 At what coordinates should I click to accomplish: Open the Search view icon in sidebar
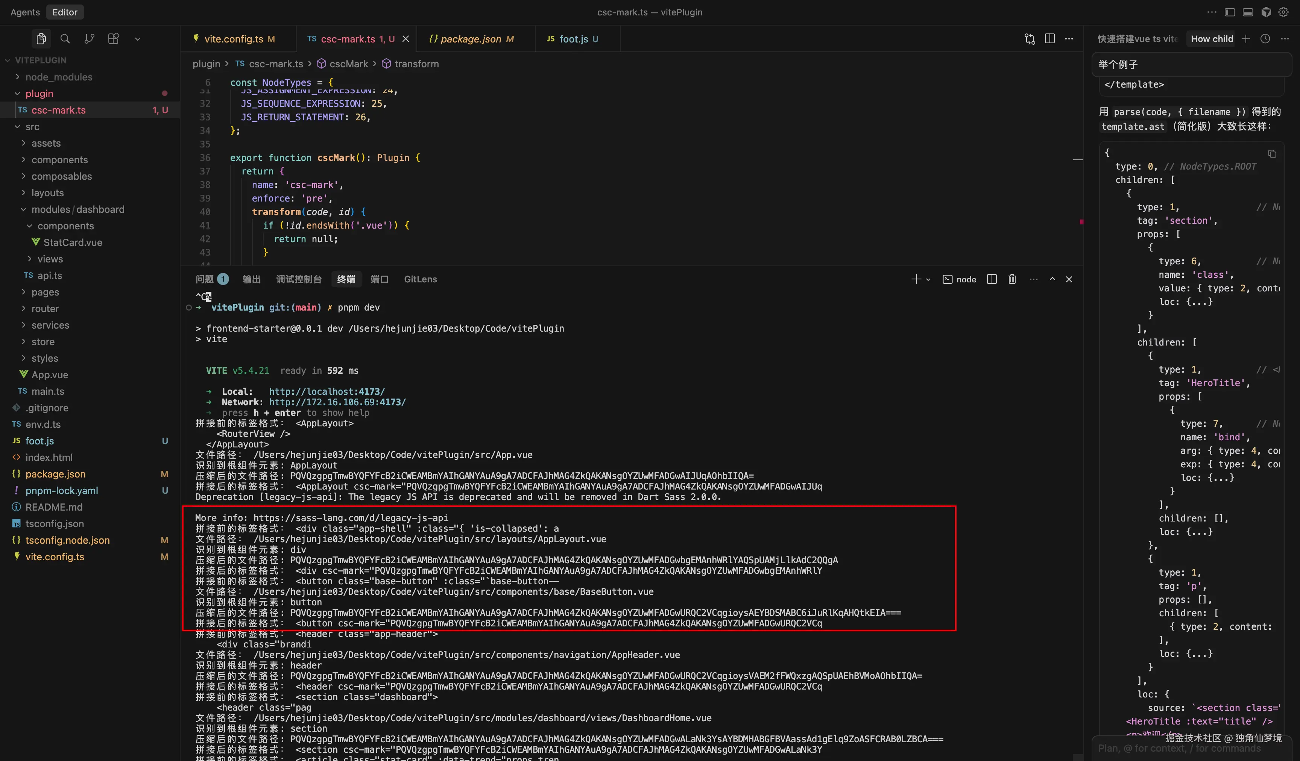[65, 39]
